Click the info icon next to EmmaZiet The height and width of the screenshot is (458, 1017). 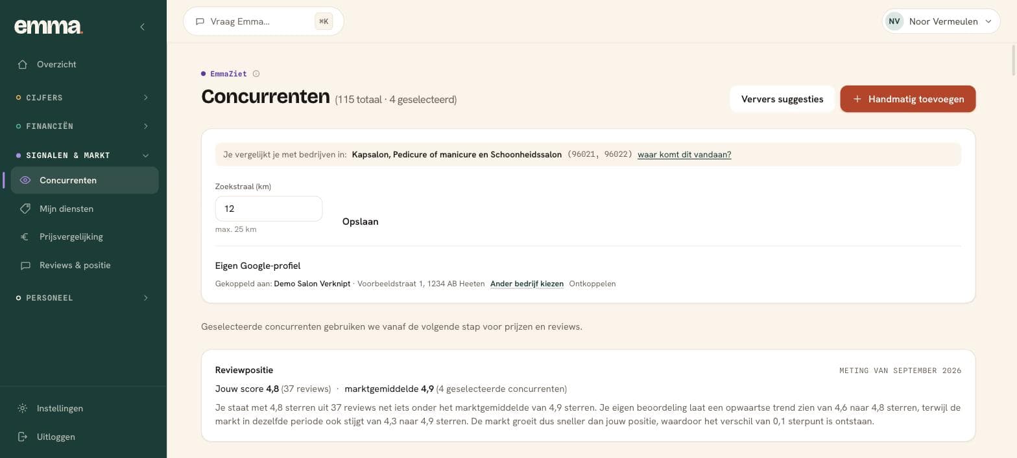coord(256,74)
